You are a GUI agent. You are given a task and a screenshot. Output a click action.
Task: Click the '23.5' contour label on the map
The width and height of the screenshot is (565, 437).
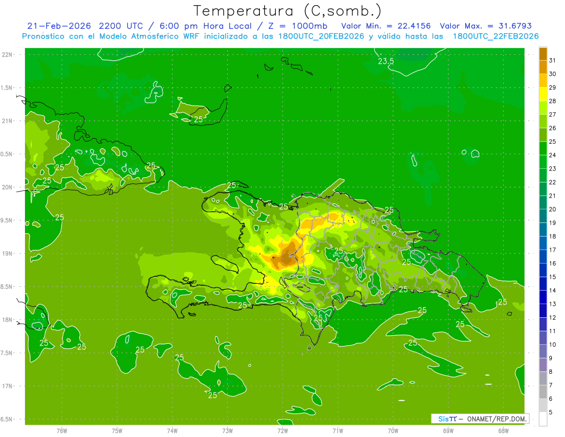[x=386, y=61]
